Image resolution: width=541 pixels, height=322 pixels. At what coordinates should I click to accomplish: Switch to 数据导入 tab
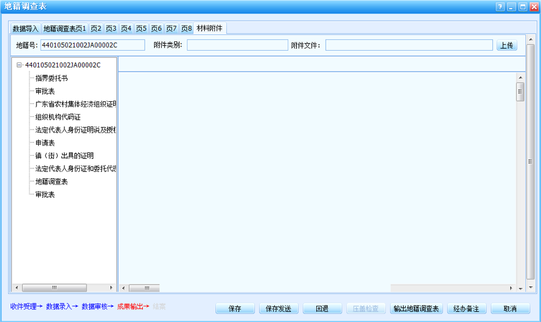[26, 29]
